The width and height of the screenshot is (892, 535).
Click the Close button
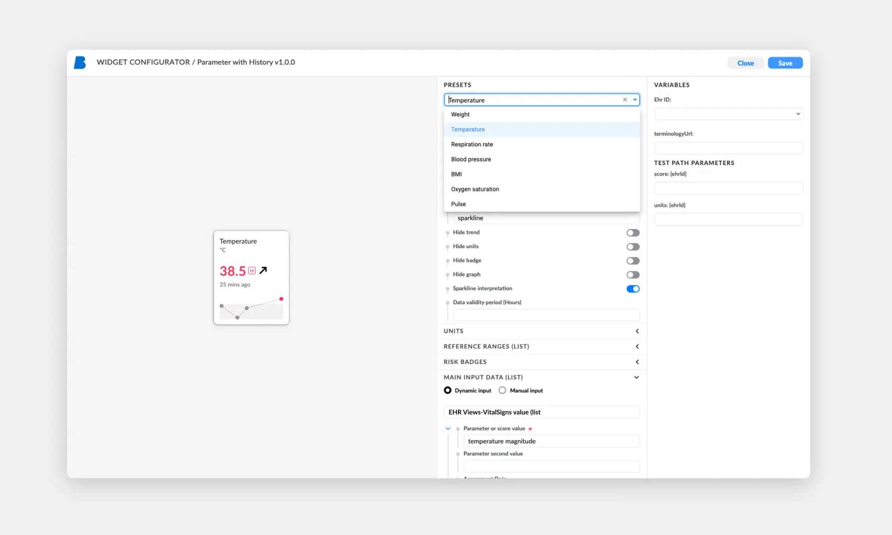coord(745,63)
